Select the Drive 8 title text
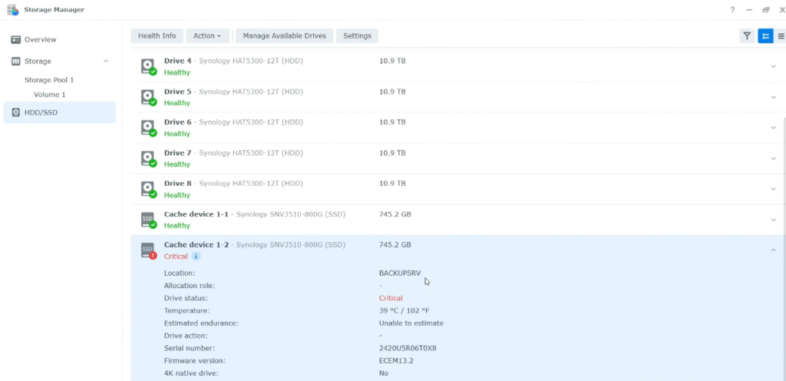 178,183
